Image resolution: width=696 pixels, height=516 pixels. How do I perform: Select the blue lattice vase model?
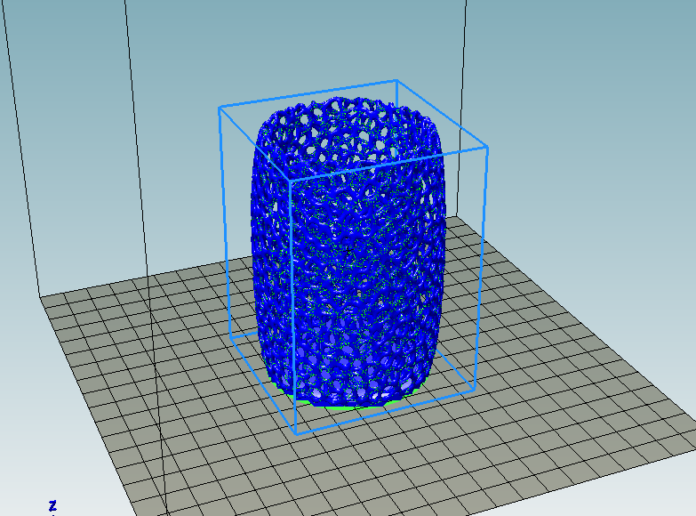pyautogui.click(x=348, y=252)
